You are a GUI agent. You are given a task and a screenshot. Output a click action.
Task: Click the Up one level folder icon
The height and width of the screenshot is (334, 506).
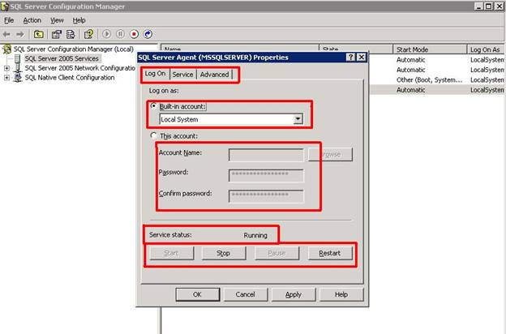click(x=39, y=34)
